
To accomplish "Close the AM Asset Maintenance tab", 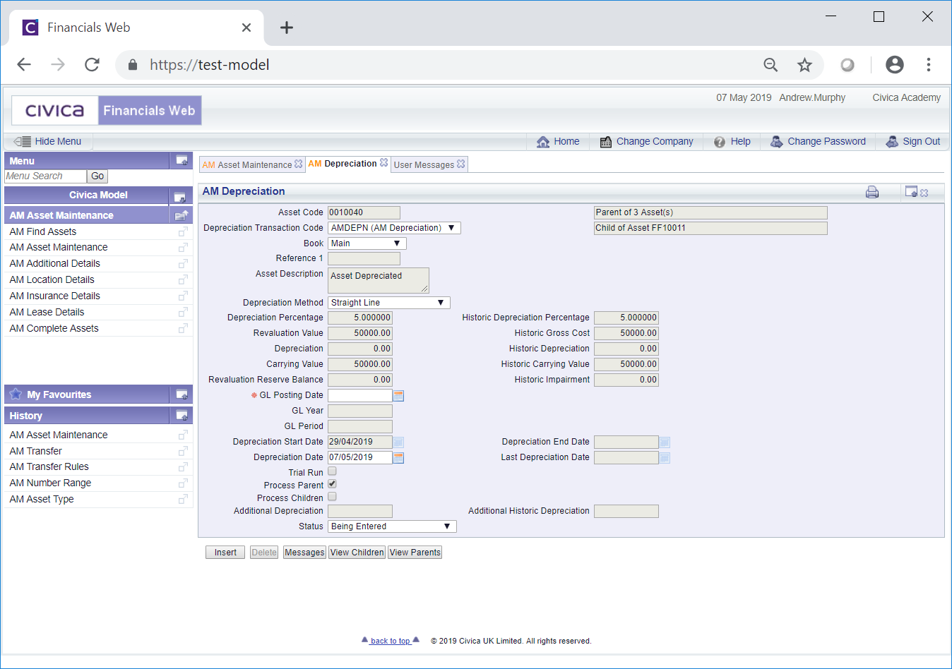I will pos(299,164).
